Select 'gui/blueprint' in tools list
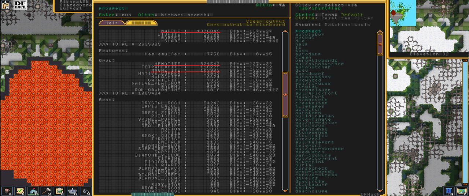 pos(316,159)
